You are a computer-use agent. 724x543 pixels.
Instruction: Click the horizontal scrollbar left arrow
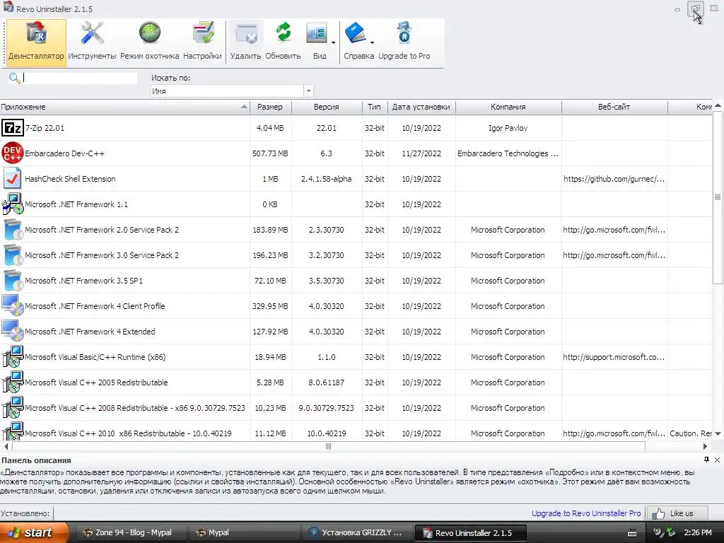click(x=6, y=447)
